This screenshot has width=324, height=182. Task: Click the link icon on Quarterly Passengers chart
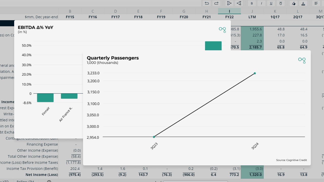[302, 60]
